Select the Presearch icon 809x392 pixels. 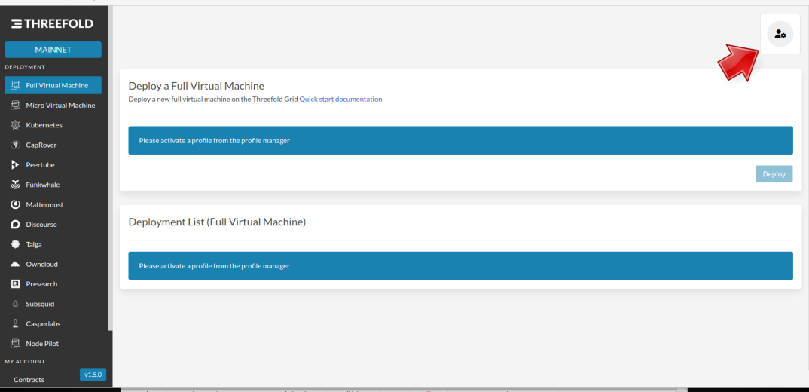coord(16,284)
